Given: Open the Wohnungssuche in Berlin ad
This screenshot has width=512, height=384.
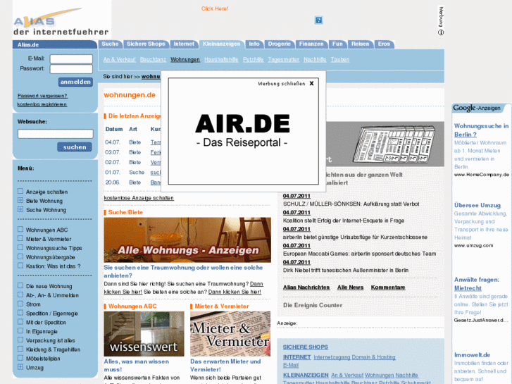Looking at the screenshot, I should coord(481,130).
